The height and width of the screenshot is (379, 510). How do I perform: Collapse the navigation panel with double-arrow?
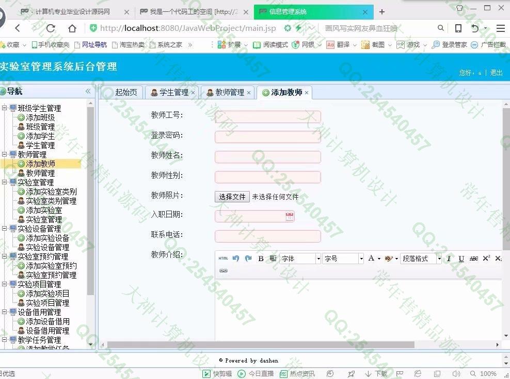click(x=88, y=91)
